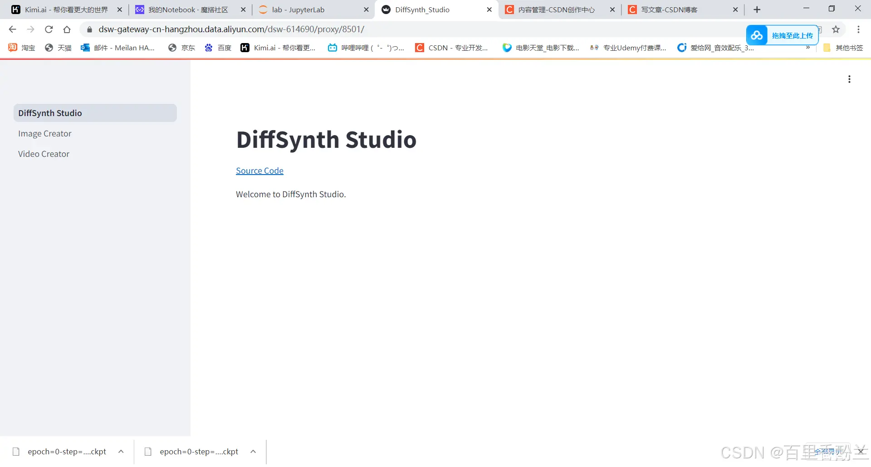Switch to 写文章-CSDN博客 tab
Viewport: 871px width, 467px height.
(669, 10)
